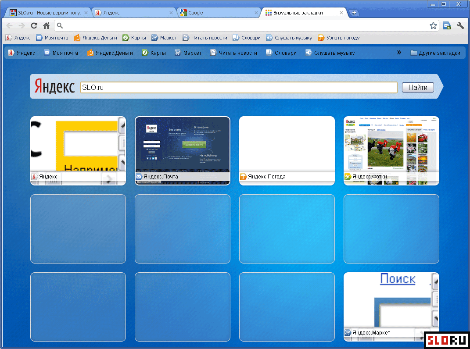Image resolution: width=470 pixels, height=349 pixels.
Task: Click Читать новости on the blue bookmarks bar
Action: tap(234, 53)
